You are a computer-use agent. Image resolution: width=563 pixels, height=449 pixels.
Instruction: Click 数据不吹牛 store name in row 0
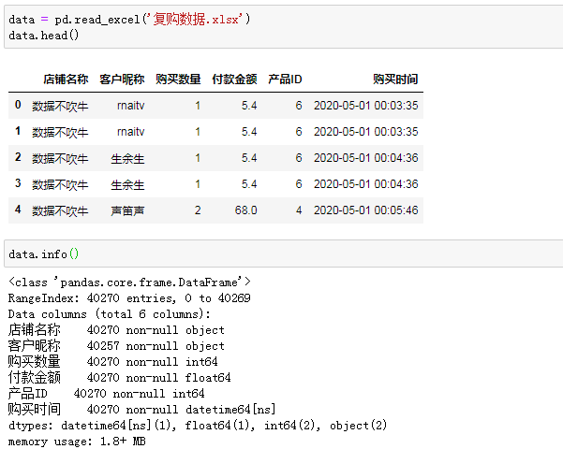coord(60,106)
